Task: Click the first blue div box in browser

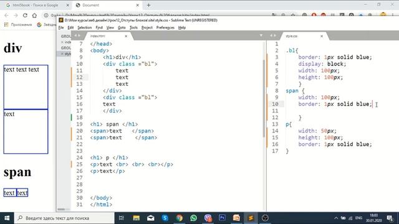Action: 26,87
